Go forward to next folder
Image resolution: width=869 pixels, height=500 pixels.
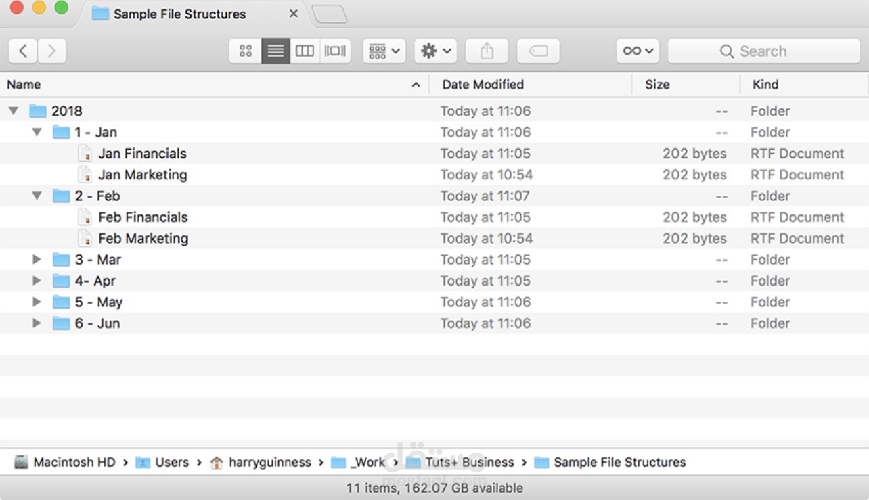(51, 51)
